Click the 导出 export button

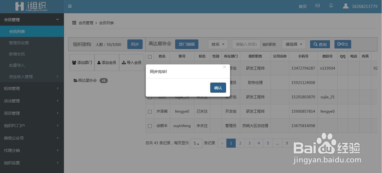coord(343,44)
